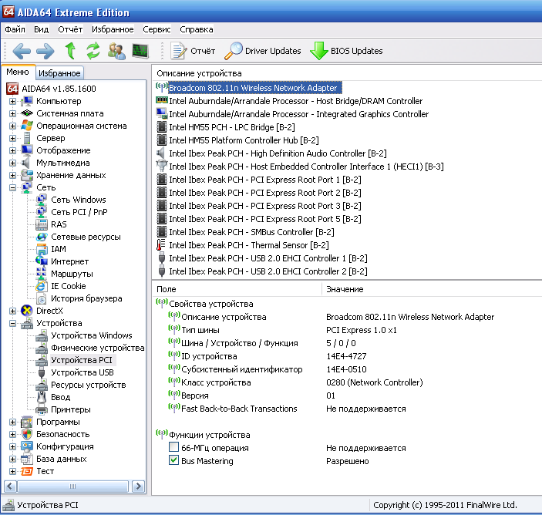Screen dimensions: 542x515
Task: Click the users icon in toolbar
Action: (x=116, y=51)
